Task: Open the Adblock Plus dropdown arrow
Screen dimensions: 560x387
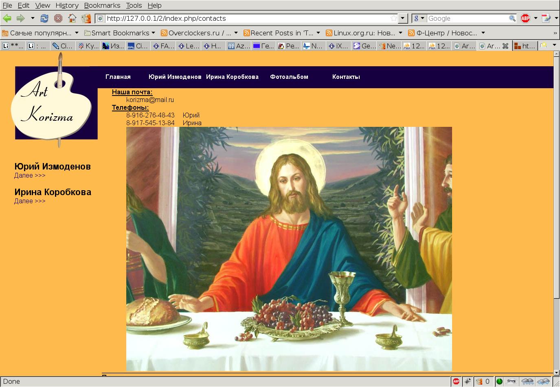Action: (536, 18)
